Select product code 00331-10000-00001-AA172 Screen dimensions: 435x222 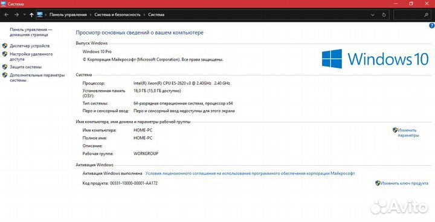[134, 183]
